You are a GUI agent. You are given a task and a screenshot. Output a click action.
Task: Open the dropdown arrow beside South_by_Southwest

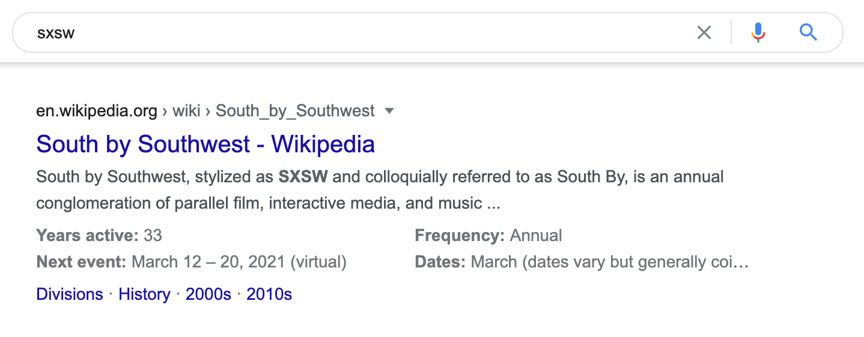click(x=389, y=111)
